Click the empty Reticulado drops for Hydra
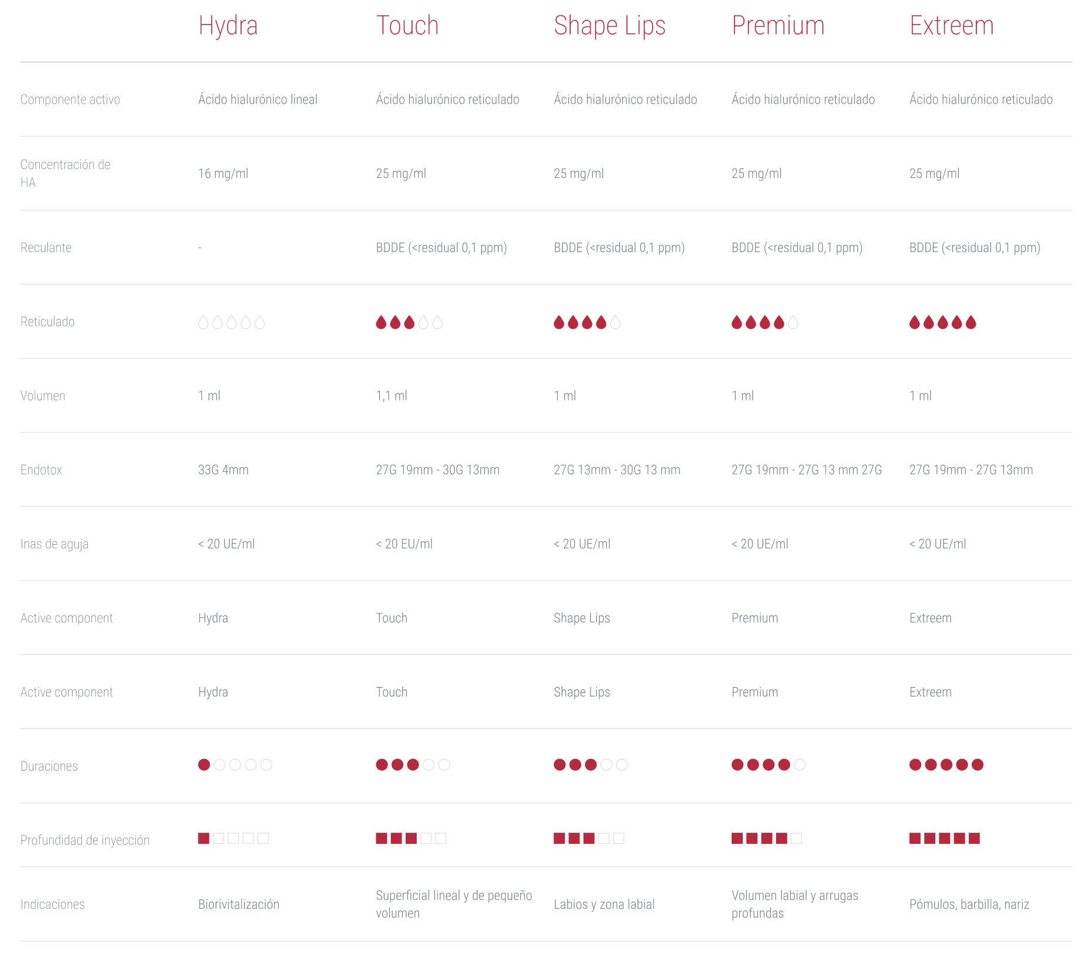This screenshot has height=955, width=1091. pos(231,322)
